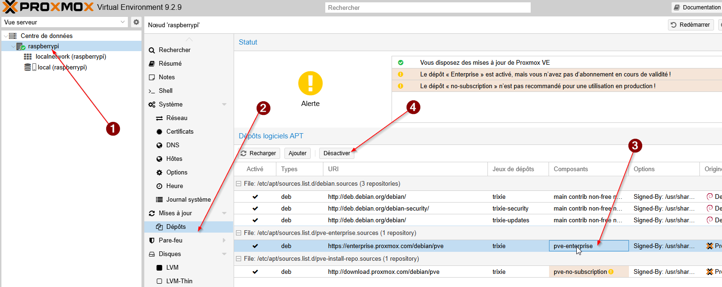Collapse the pve-install-repo.sources file group
This screenshot has height=287, width=722.
pyautogui.click(x=238, y=258)
